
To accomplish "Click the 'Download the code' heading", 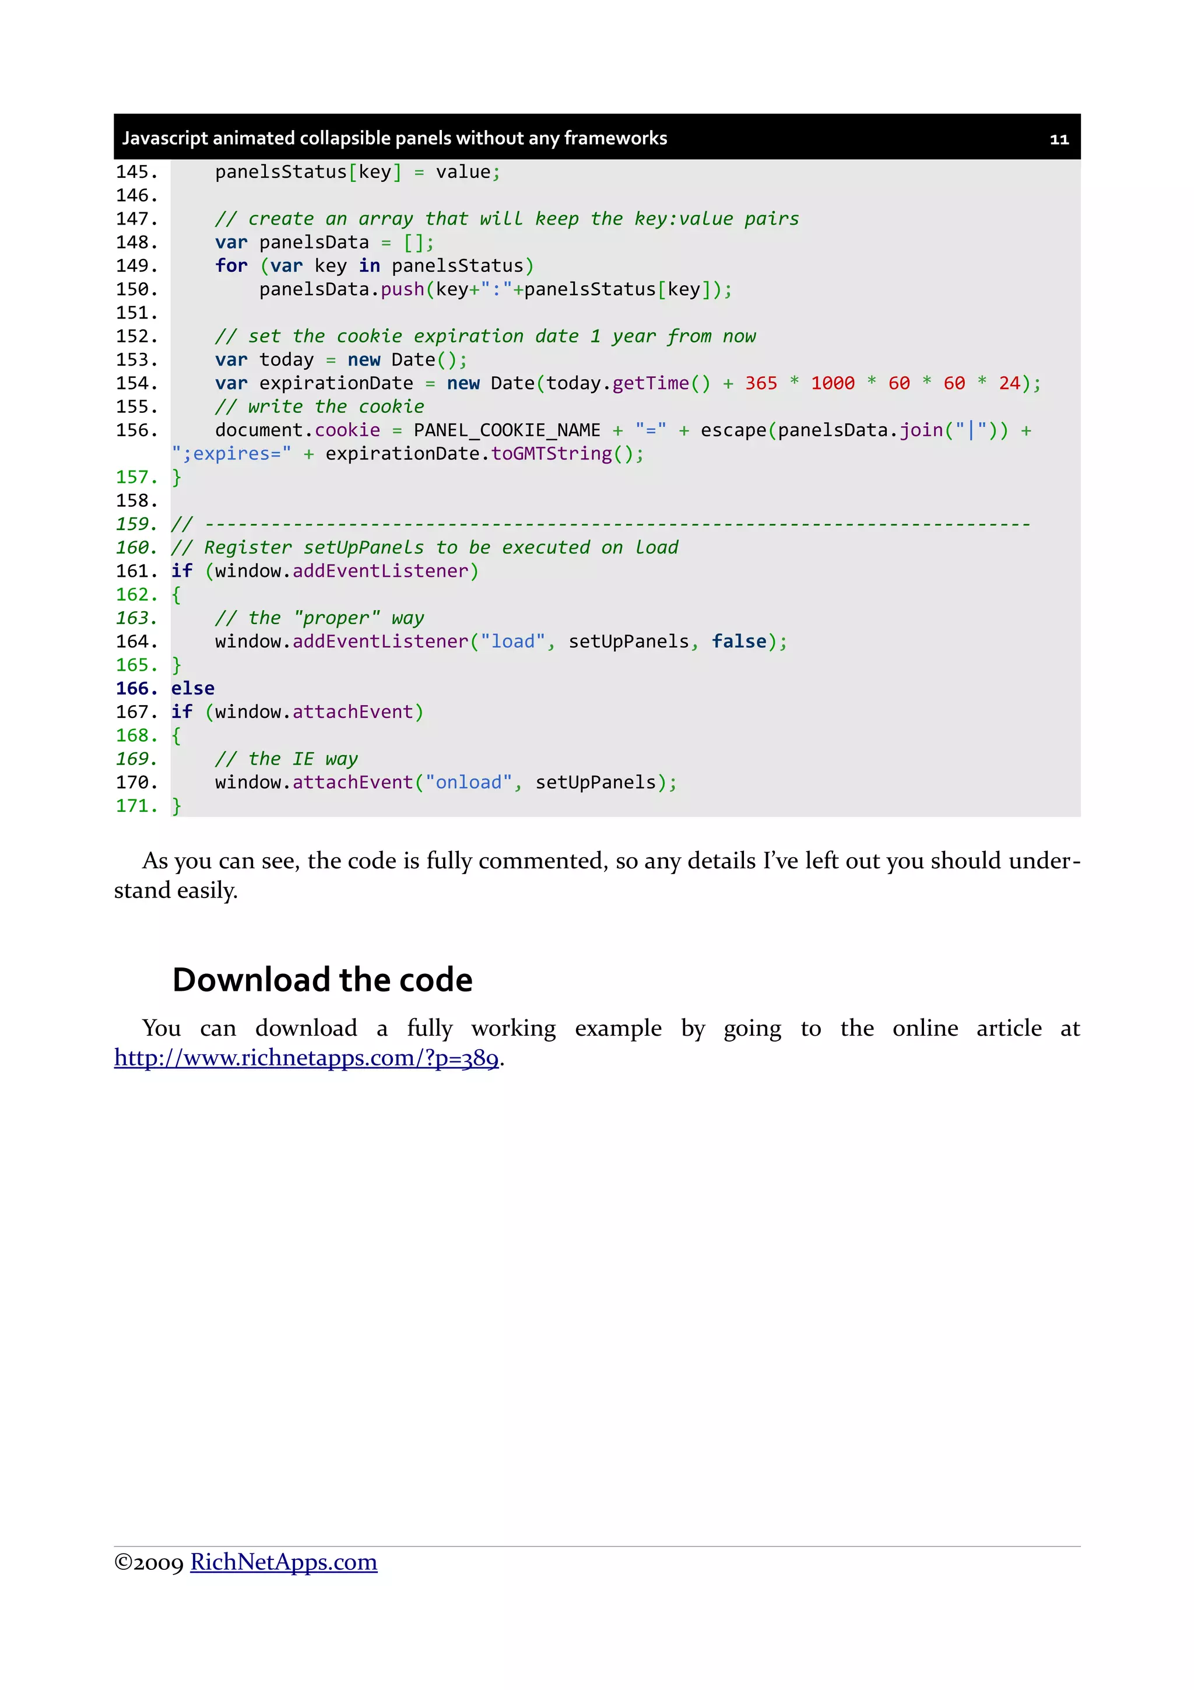I will tap(321, 980).
